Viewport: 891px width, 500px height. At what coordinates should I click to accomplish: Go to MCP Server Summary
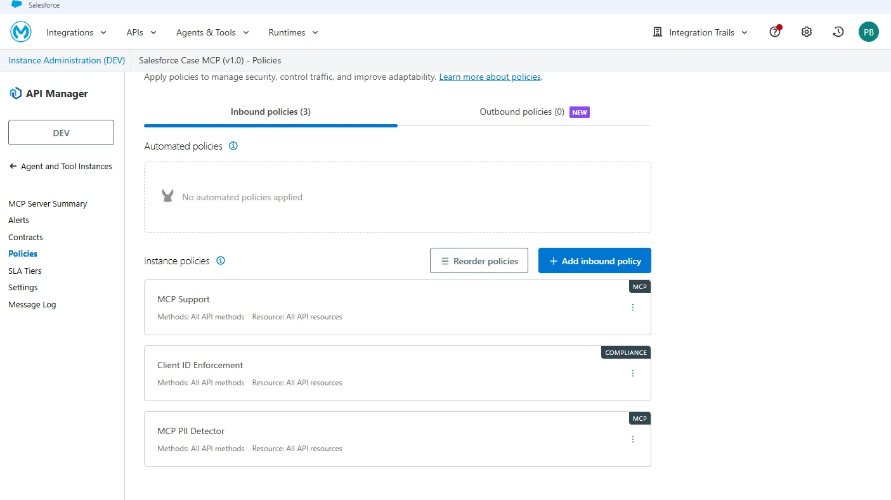pos(48,203)
